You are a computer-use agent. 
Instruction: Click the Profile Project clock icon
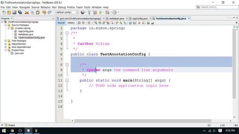click(115, 12)
